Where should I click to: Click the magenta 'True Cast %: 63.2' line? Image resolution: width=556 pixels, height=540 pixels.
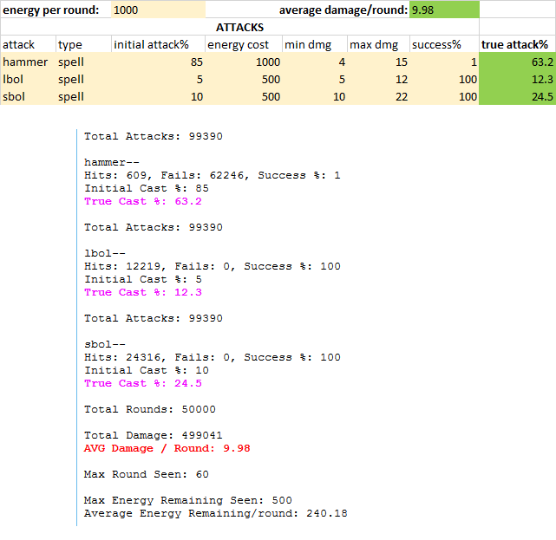(143, 201)
